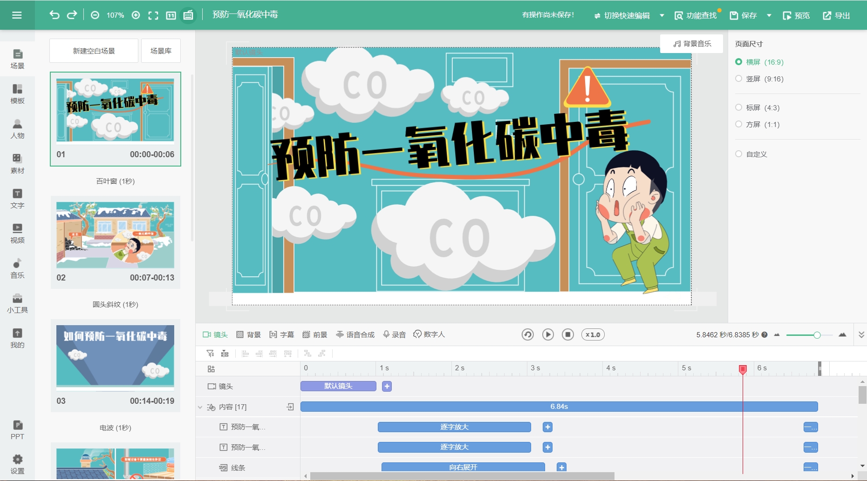This screenshot has height=481, width=867.
Task: Open timeline filter icon
Action: pos(210,354)
